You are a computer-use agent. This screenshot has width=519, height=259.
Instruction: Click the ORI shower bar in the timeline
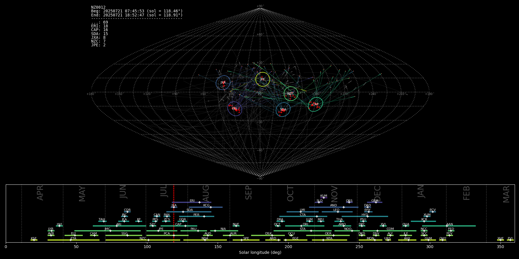(x=305, y=226)
